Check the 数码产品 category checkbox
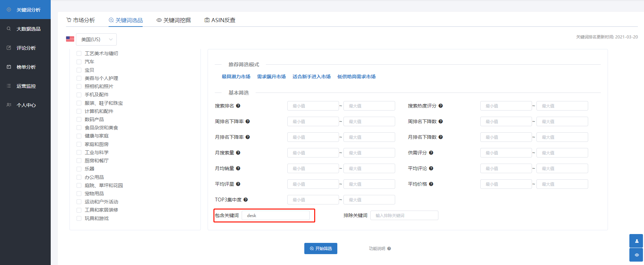The height and width of the screenshot is (265, 644). click(x=79, y=119)
